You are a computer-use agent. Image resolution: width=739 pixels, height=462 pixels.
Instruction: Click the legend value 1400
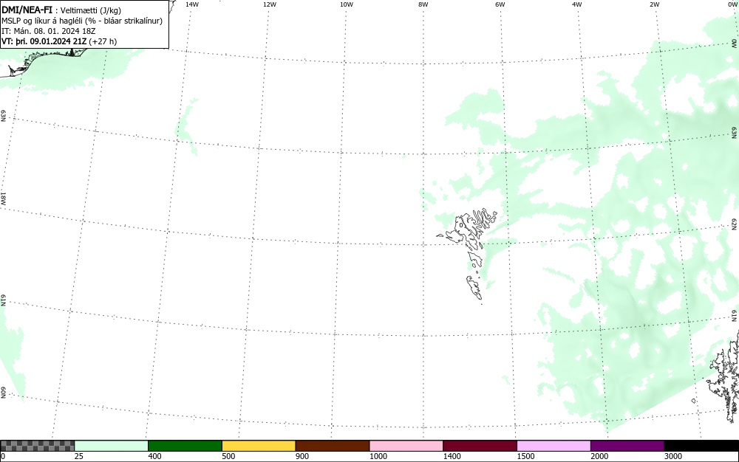tap(452, 456)
